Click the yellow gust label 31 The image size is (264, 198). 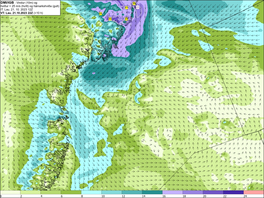point(110,19)
